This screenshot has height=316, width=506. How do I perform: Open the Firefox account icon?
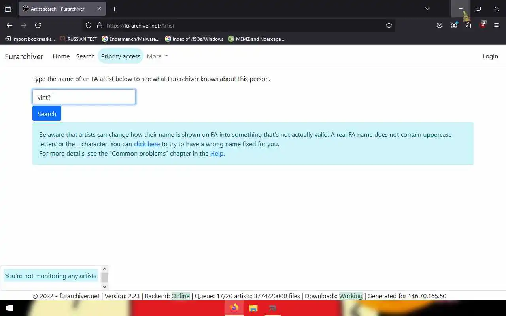click(454, 25)
